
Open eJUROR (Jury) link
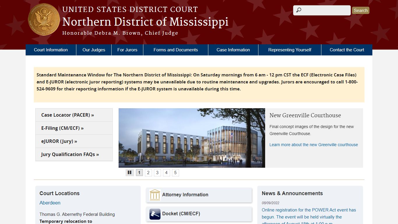click(x=74, y=141)
